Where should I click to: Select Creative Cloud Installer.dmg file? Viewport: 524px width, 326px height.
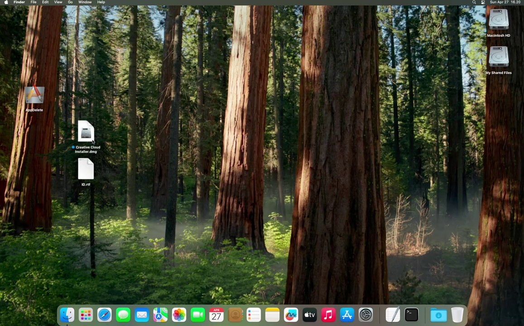(x=86, y=137)
